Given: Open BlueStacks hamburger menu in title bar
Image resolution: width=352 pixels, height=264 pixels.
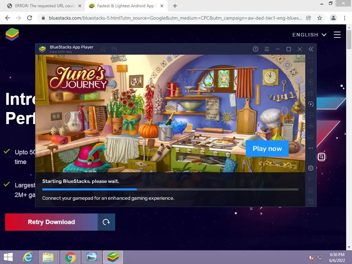Looking at the screenshot, I should coord(267,49).
